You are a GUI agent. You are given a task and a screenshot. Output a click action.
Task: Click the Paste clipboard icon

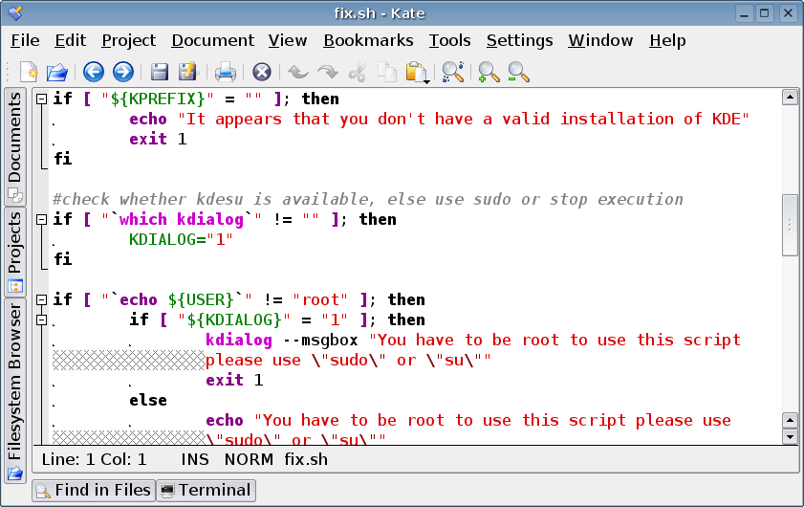415,72
